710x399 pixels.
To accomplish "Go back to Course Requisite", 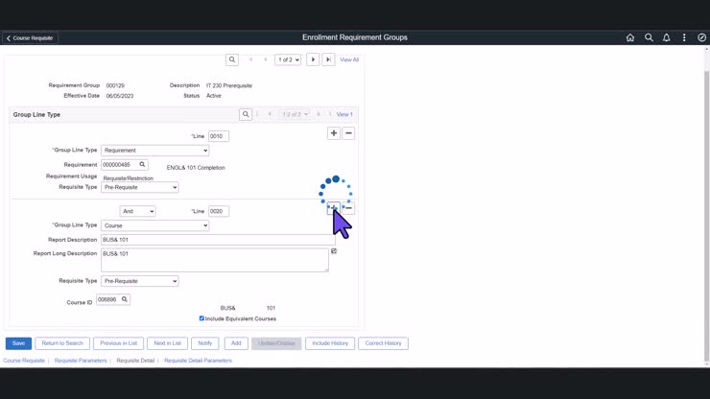I will click(x=30, y=38).
